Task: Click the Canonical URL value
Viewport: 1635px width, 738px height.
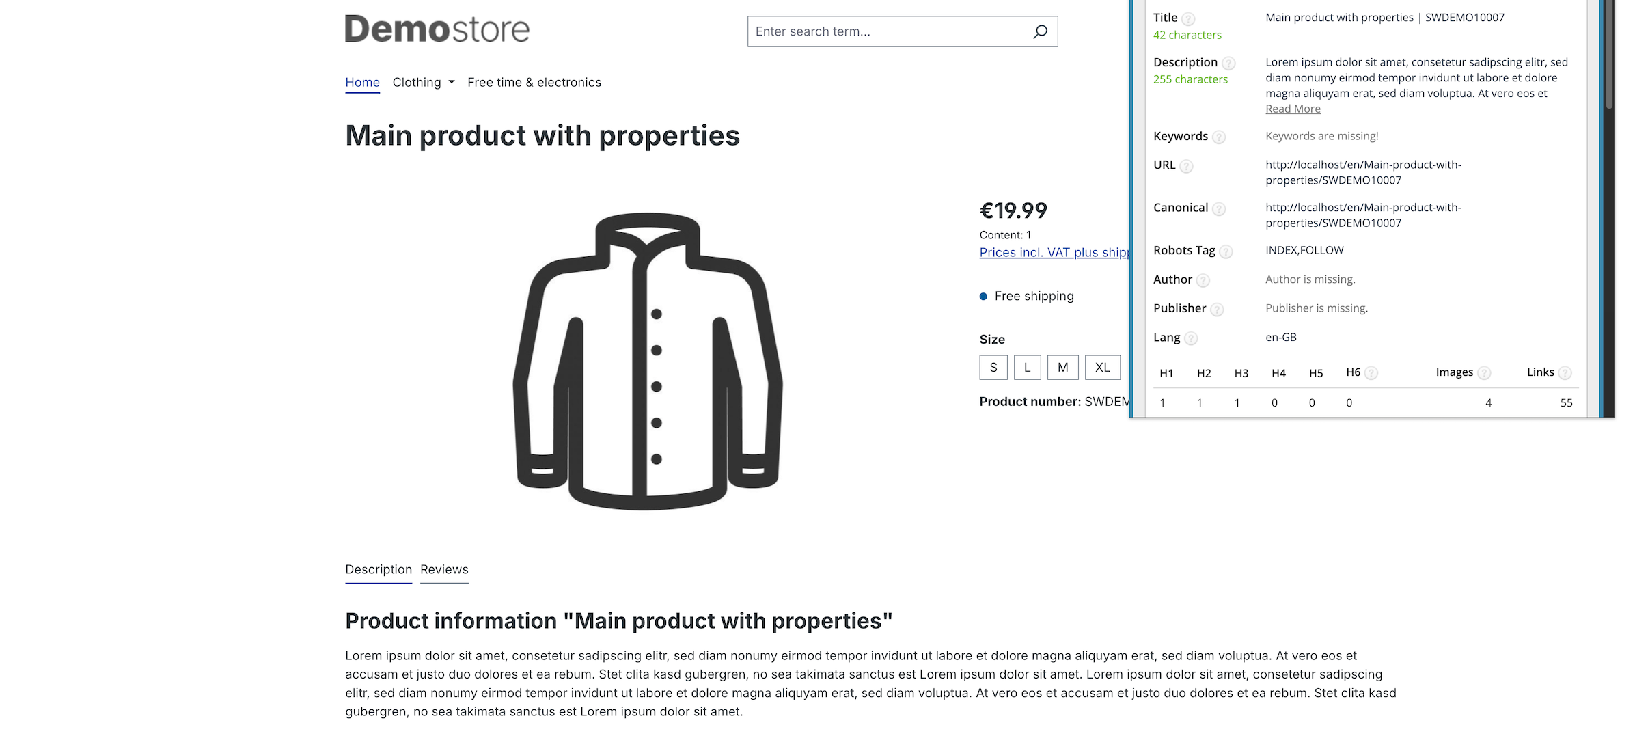Action: [x=1363, y=215]
